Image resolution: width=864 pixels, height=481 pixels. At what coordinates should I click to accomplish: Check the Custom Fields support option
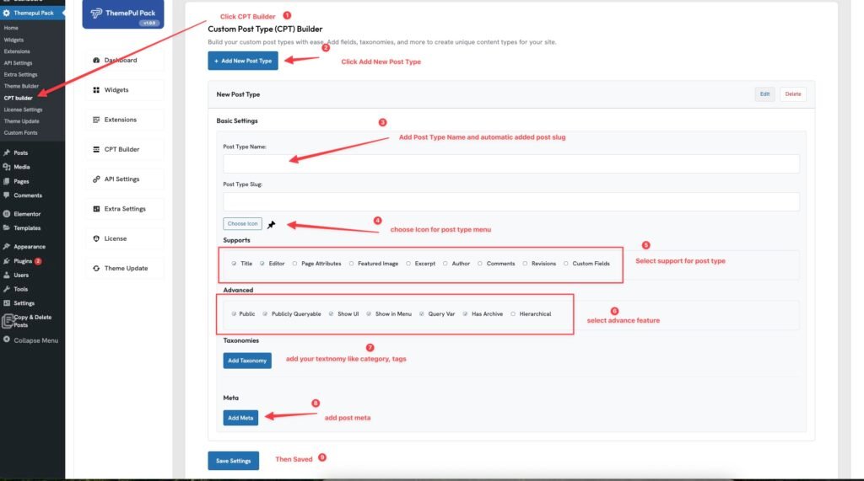(566, 264)
